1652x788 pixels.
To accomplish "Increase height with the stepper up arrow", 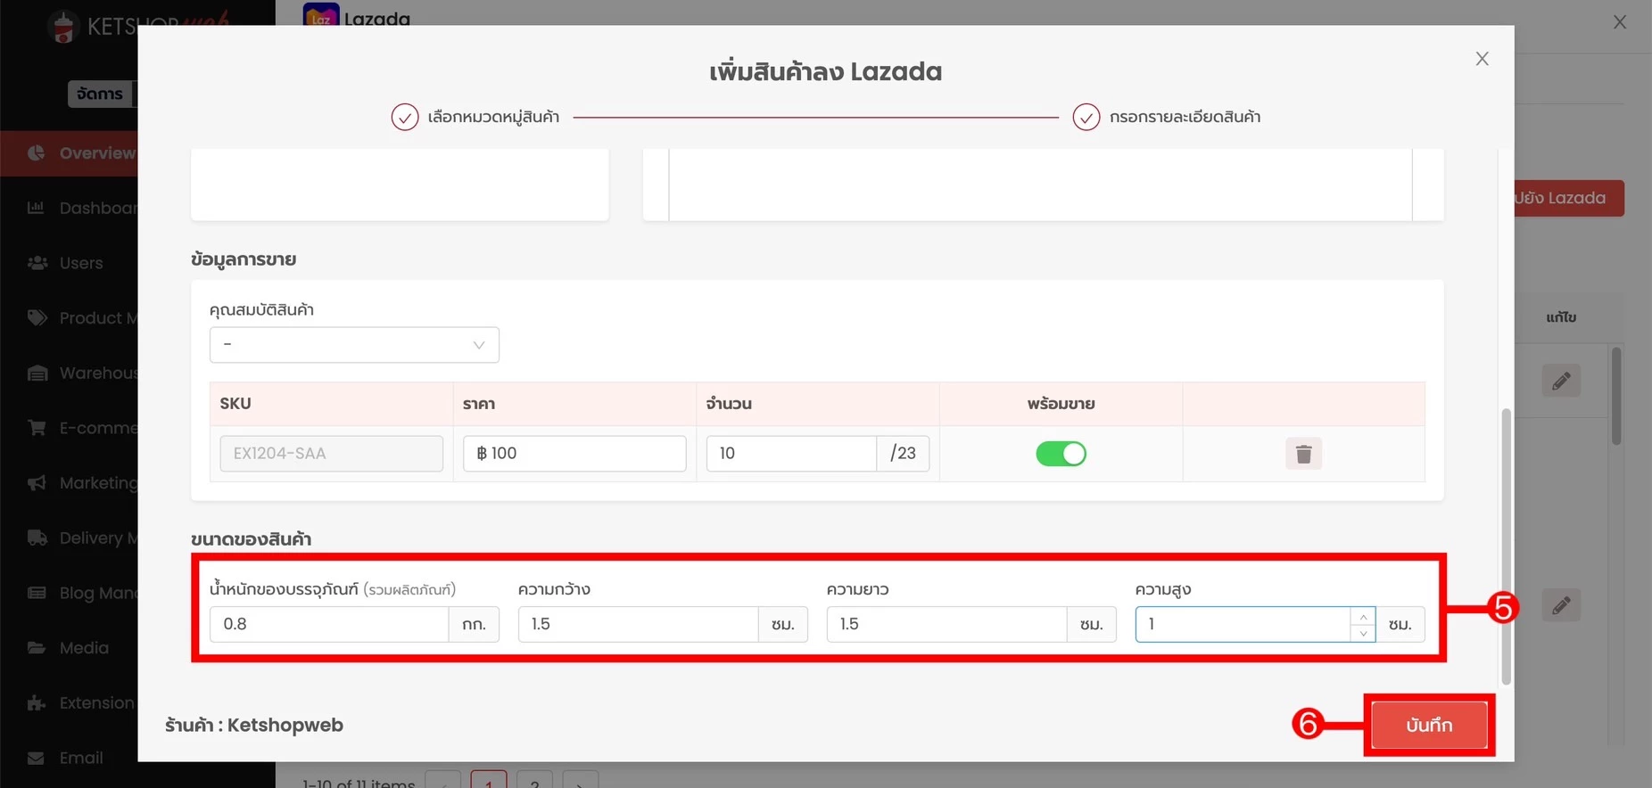I will 1363,616.
